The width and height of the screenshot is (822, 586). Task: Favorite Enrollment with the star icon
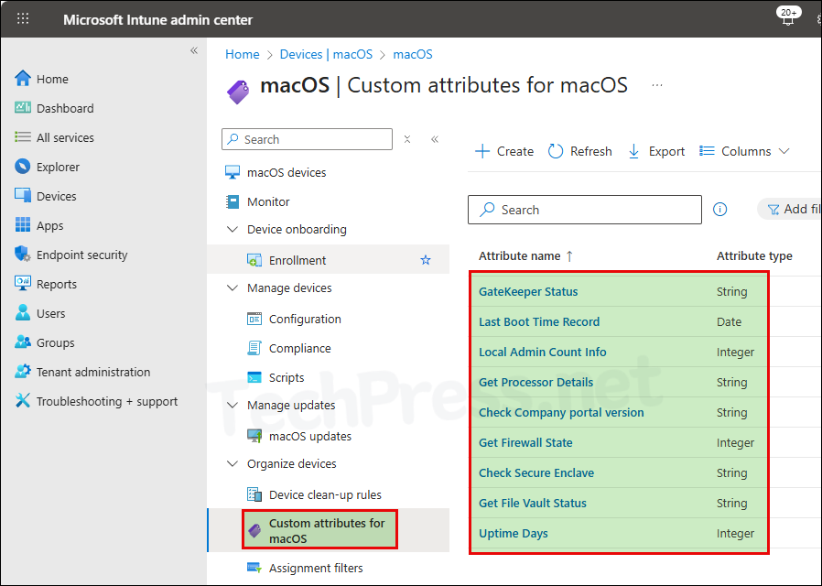coord(426,260)
